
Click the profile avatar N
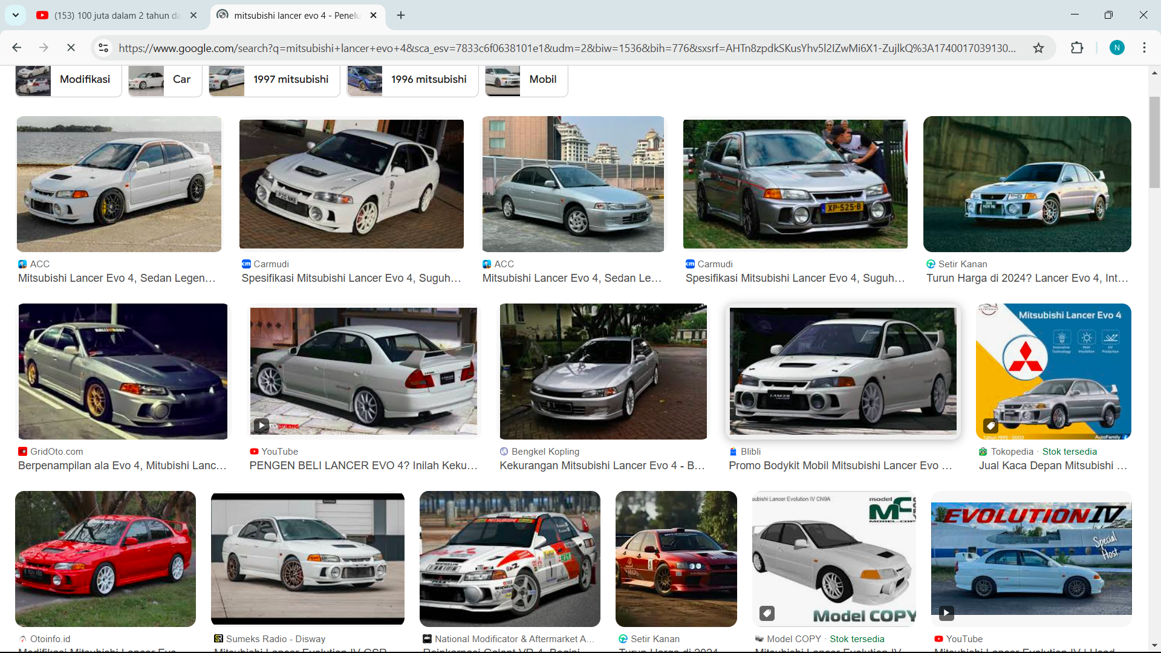click(1117, 48)
